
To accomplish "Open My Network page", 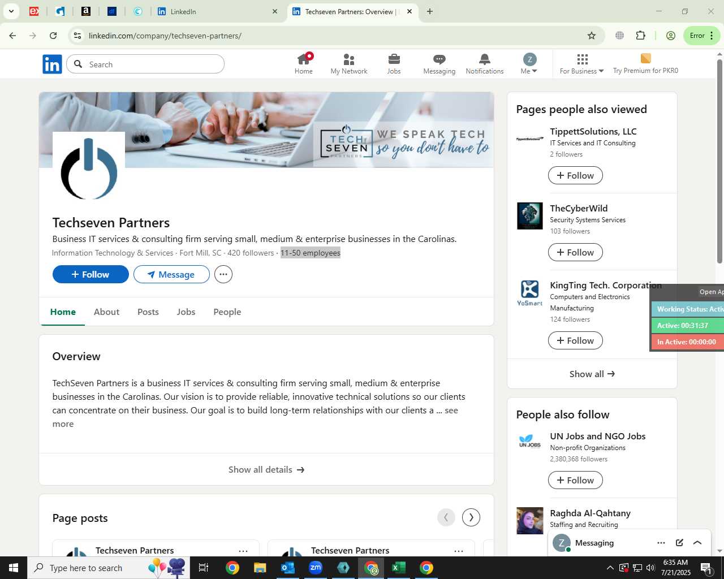I will 348,64.
